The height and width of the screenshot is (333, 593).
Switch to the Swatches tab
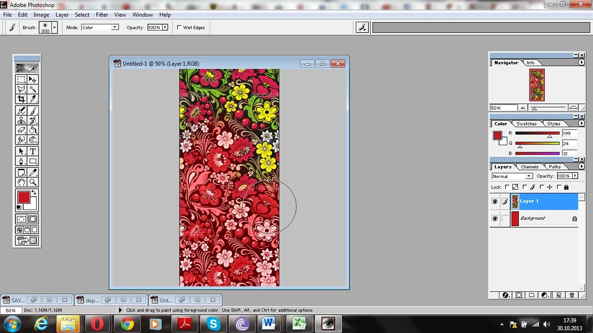(526, 124)
